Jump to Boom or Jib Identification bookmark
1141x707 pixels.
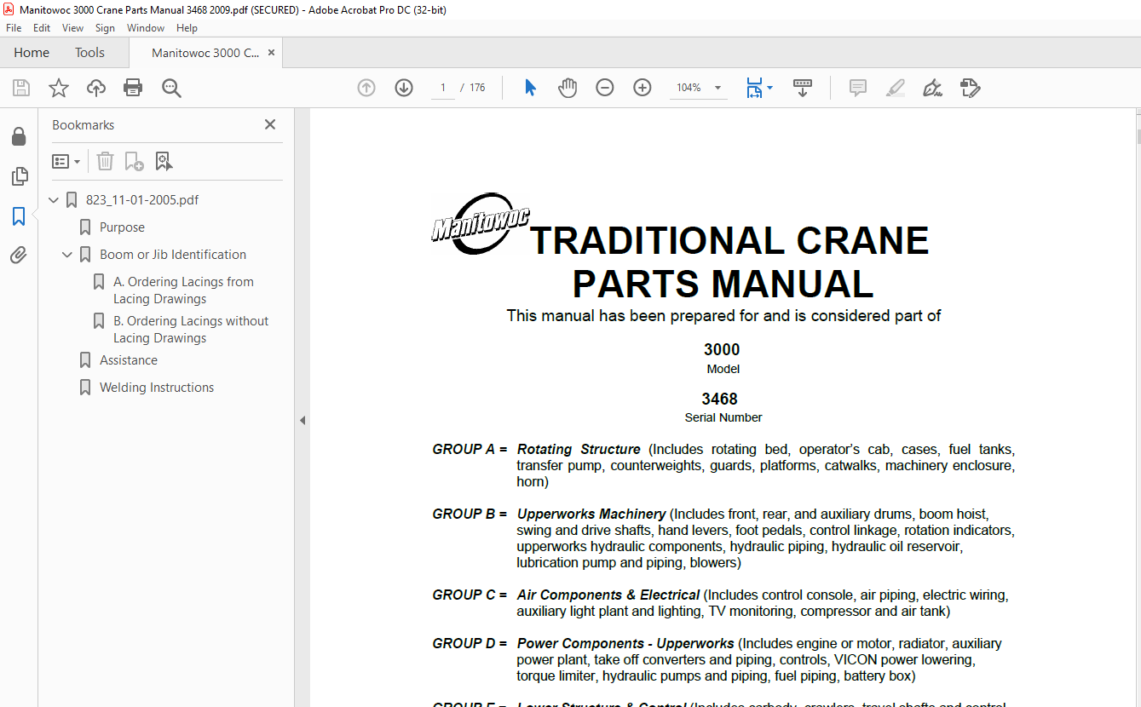[173, 255]
